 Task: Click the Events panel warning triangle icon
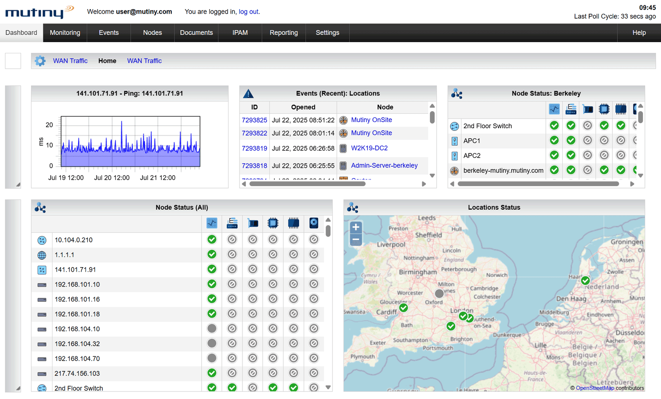tap(248, 94)
